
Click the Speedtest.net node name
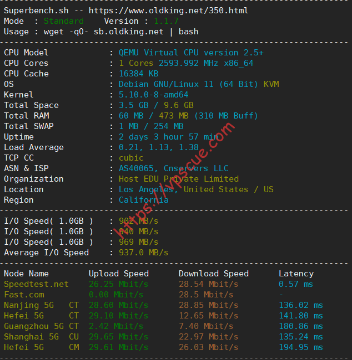coord(37,284)
